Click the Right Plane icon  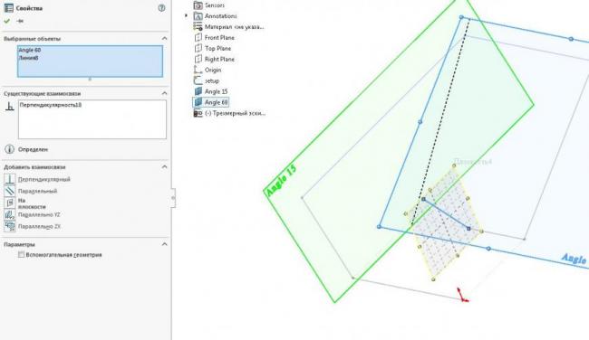[x=198, y=59]
